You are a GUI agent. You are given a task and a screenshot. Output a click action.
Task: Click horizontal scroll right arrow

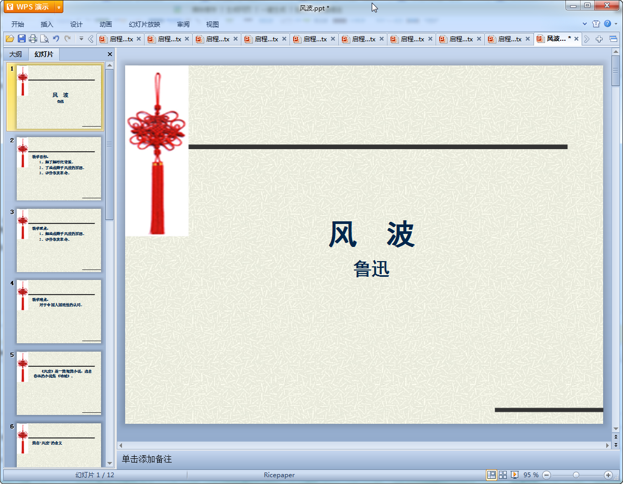(607, 445)
